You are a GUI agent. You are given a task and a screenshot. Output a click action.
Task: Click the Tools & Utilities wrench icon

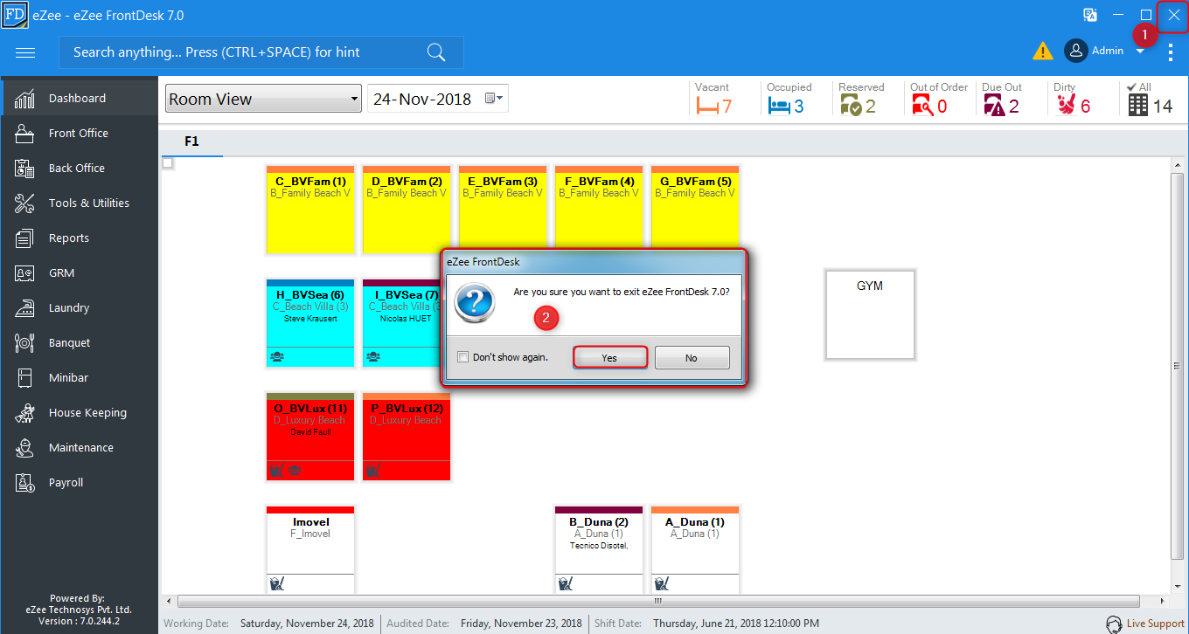pyautogui.click(x=24, y=203)
